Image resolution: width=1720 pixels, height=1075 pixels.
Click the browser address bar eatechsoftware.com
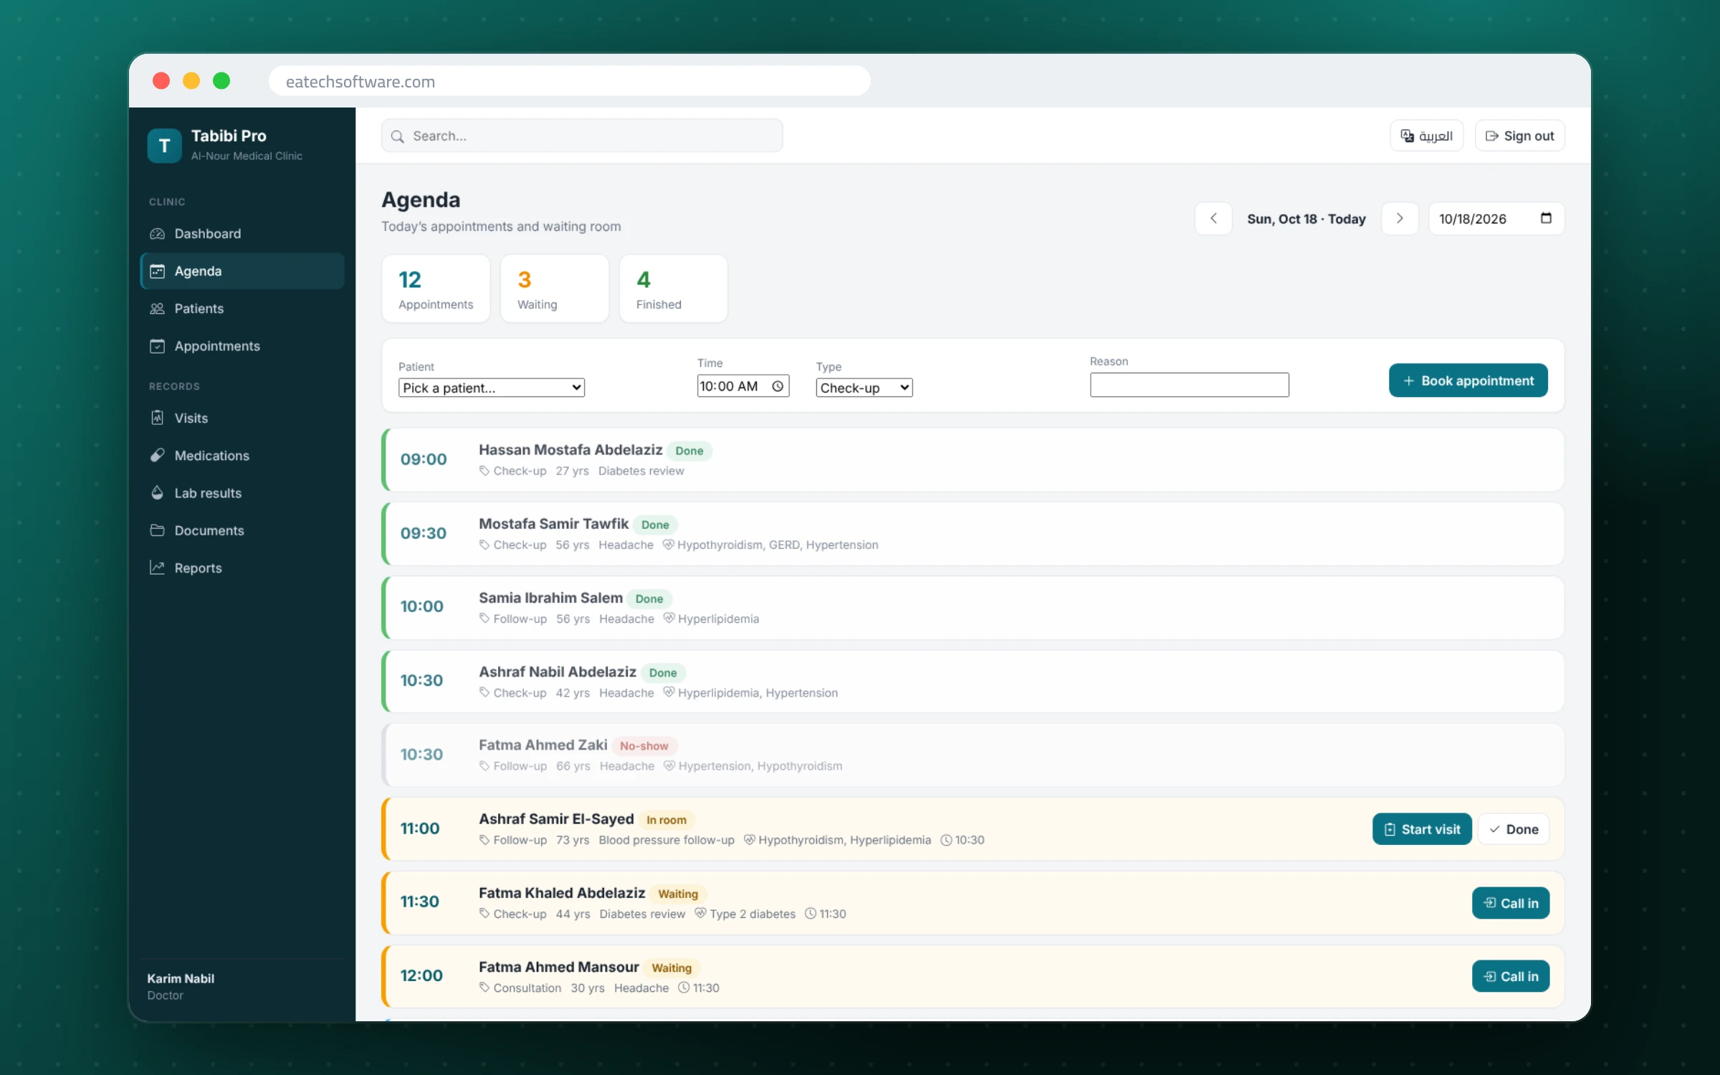pos(570,81)
